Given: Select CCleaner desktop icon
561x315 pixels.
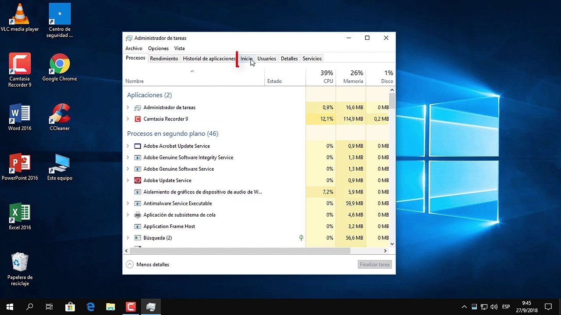Looking at the screenshot, I should 60,117.
